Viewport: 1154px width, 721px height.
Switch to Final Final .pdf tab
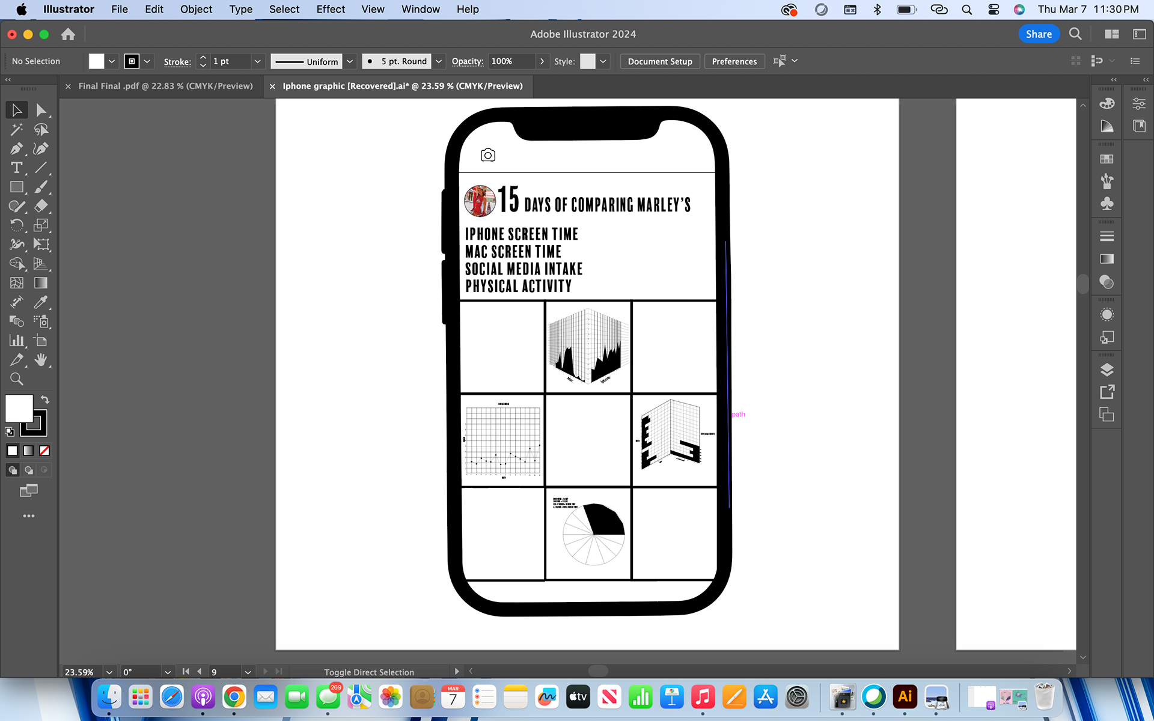(x=165, y=86)
